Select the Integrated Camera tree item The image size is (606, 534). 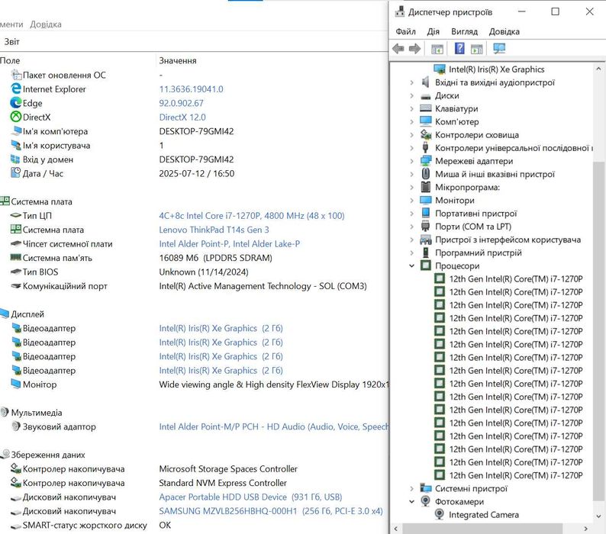coord(483,514)
